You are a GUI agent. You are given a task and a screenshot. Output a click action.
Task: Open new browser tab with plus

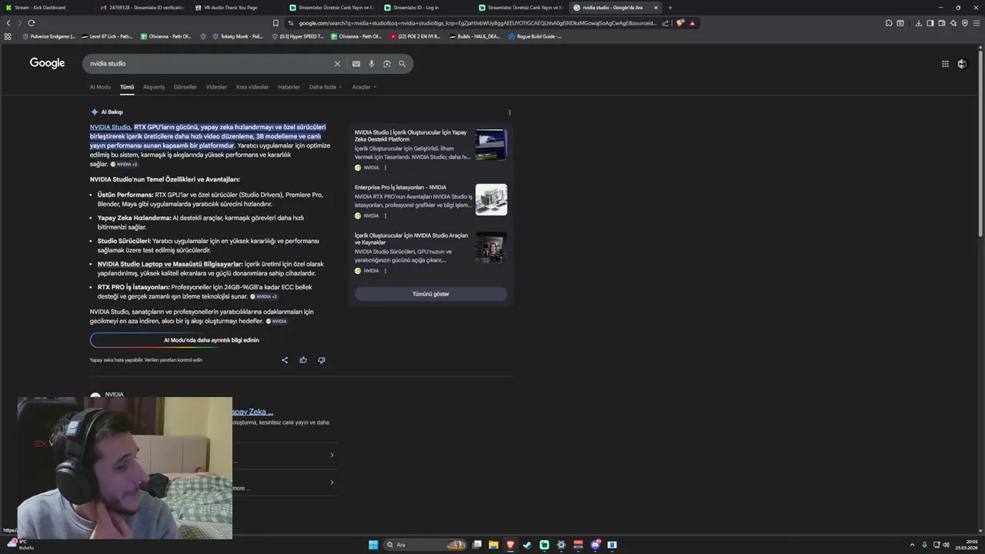(669, 8)
